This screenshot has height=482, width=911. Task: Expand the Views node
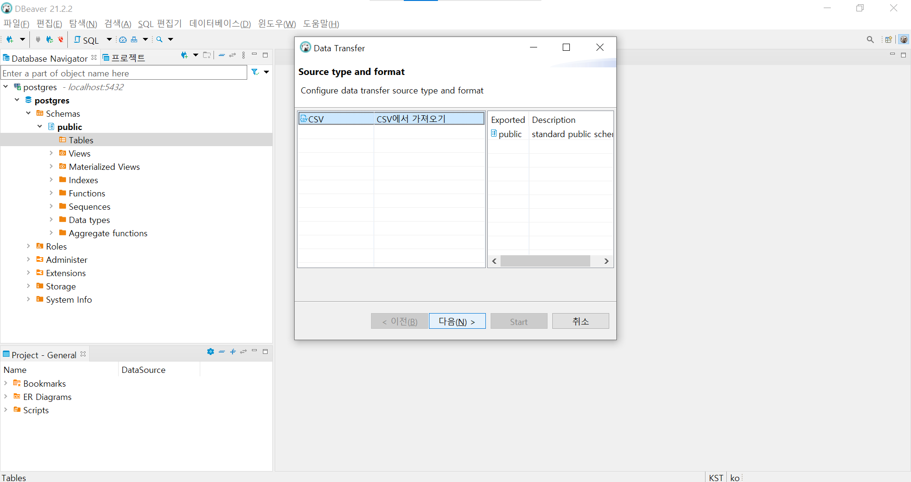pos(51,153)
